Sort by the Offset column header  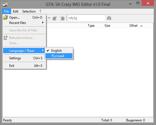(140, 26)
